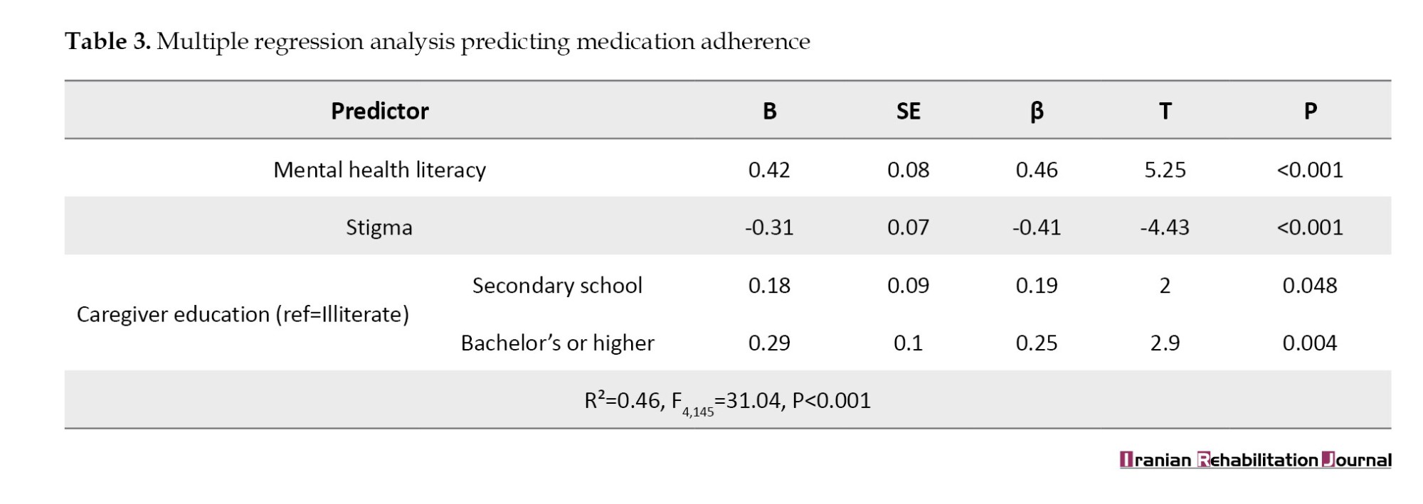The height and width of the screenshot is (504, 1423).
Task: Select the -4.43 T value cell
Action: 1165,227
